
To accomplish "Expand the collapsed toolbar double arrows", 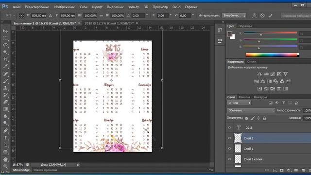I will coord(2,22).
